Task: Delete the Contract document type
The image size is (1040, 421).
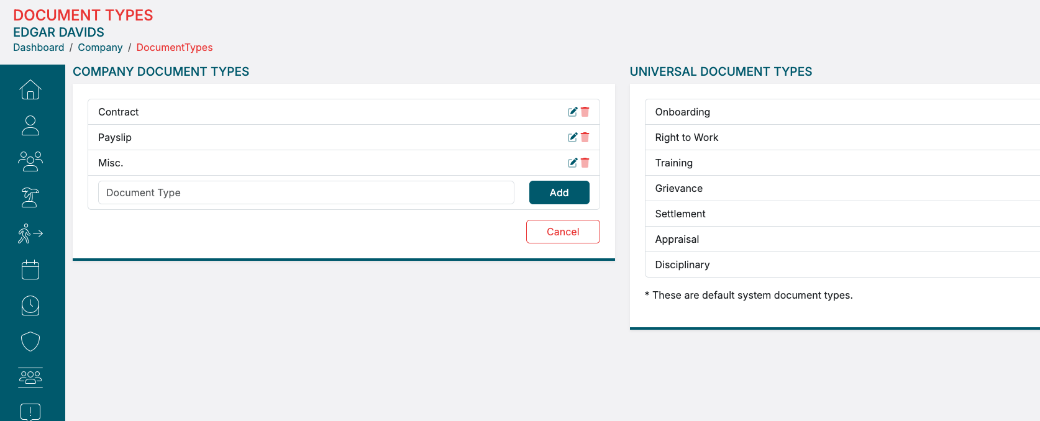Action: [585, 112]
